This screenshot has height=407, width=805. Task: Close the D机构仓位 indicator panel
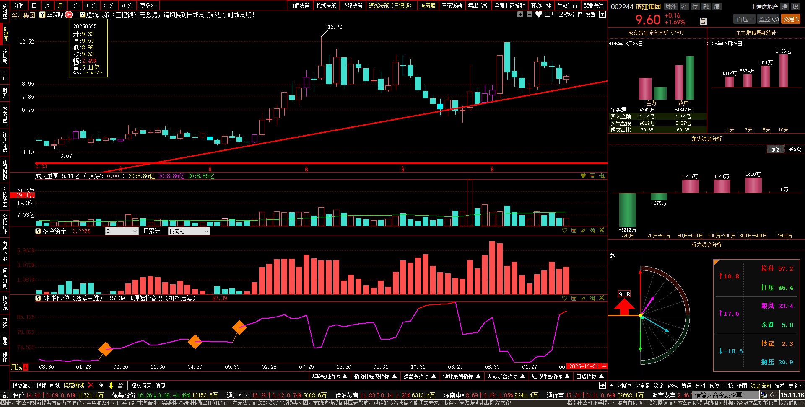point(602,298)
